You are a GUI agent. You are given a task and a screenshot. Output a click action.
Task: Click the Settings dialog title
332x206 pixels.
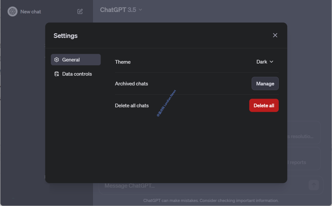coord(65,36)
